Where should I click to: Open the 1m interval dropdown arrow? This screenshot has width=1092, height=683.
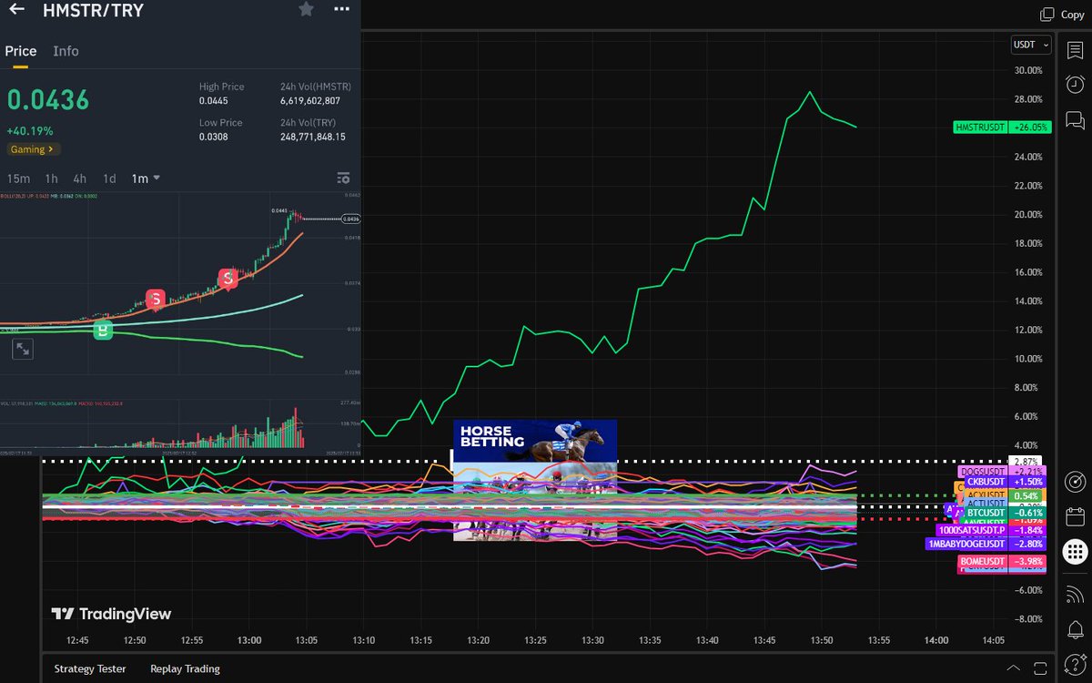[x=157, y=178]
